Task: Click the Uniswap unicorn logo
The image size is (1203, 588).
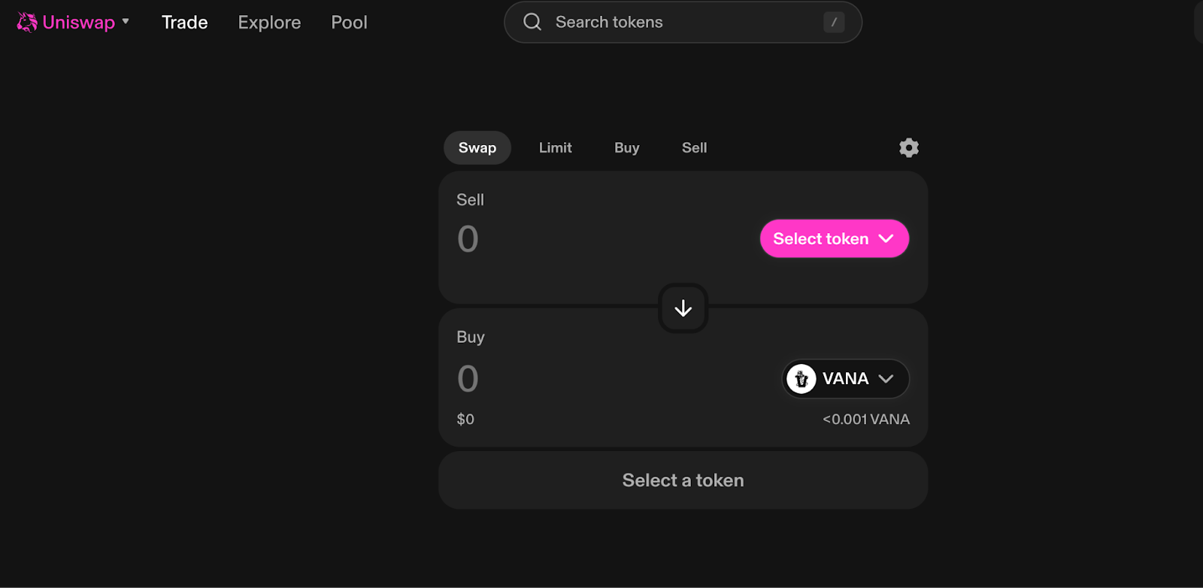Action: coord(27,23)
